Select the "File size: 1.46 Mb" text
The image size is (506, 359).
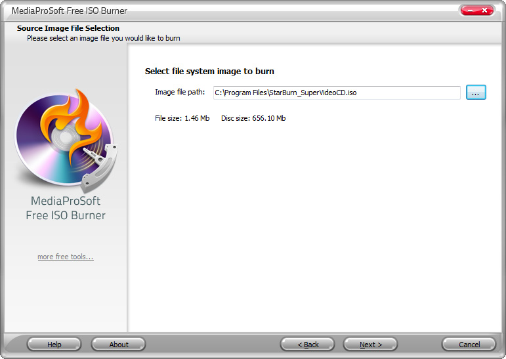pyautogui.click(x=182, y=118)
